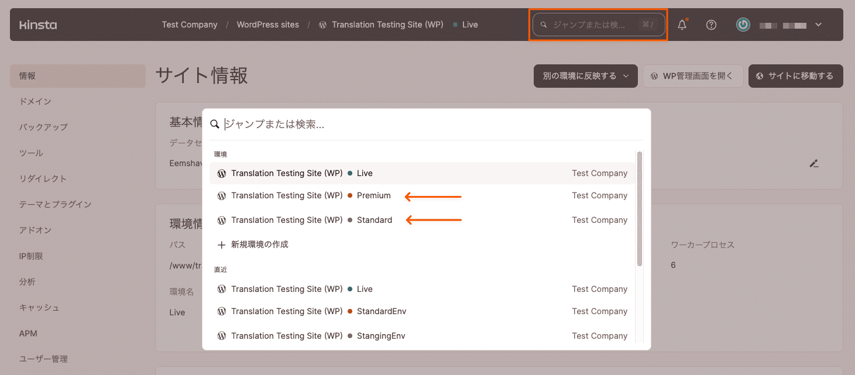Open ドメイン in the sidebar
The width and height of the screenshot is (855, 375).
[x=35, y=101]
